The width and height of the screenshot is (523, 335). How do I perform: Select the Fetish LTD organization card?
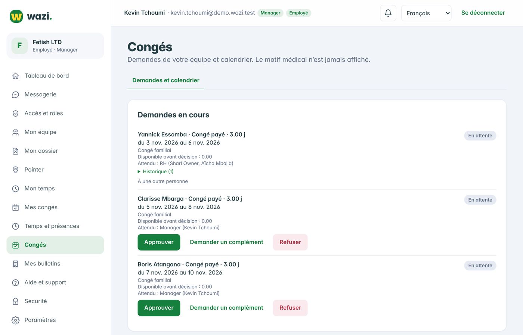[55, 46]
